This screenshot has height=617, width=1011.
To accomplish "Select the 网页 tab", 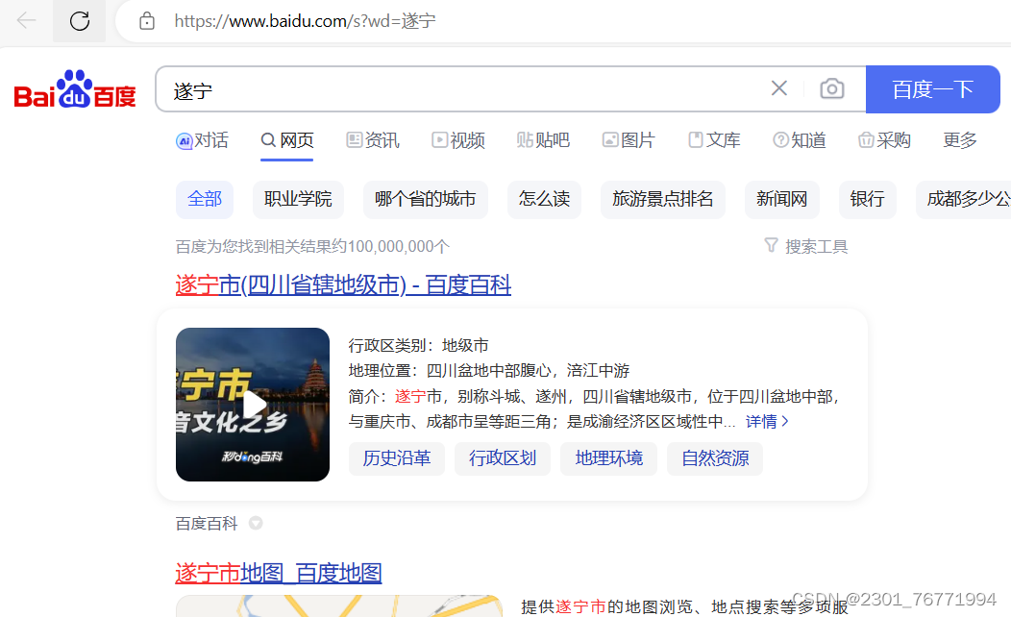I will 287,140.
